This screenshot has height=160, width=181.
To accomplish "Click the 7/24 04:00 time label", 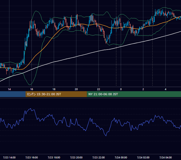I will tap(166, 157).
